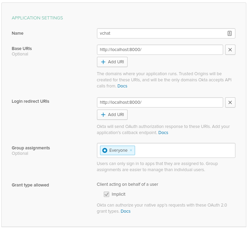Image resolution: width=248 pixels, height=229 pixels.
Task: Open Docs link for OAuth 2.0 grant types
Action: tap(126, 211)
